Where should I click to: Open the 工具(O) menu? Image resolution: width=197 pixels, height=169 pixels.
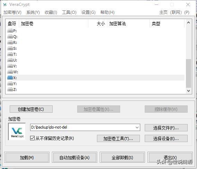(x=69, y=12)
